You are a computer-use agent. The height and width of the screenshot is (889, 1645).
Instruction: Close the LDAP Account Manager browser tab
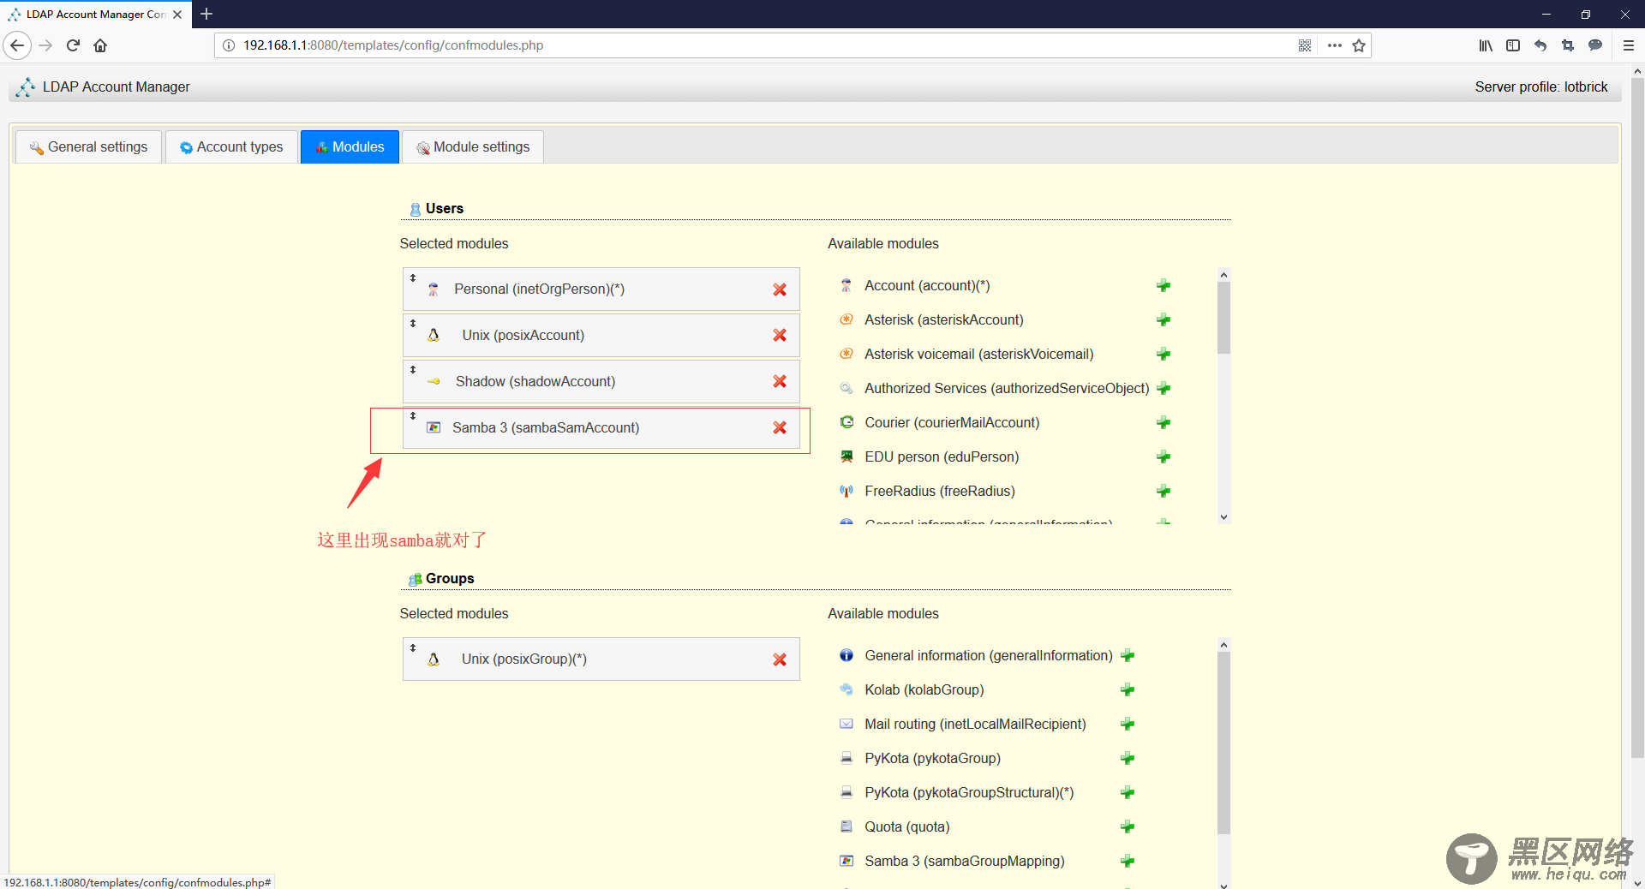[x=177, y=15]
